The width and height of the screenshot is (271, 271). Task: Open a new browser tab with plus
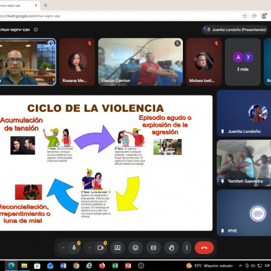pos(45,5)
